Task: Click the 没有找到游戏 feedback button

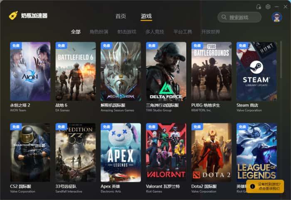Action: 265,186
